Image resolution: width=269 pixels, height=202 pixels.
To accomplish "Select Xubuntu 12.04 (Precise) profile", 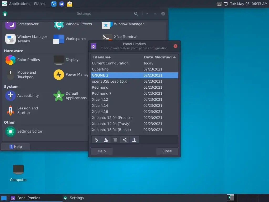I will click(134, 118).
